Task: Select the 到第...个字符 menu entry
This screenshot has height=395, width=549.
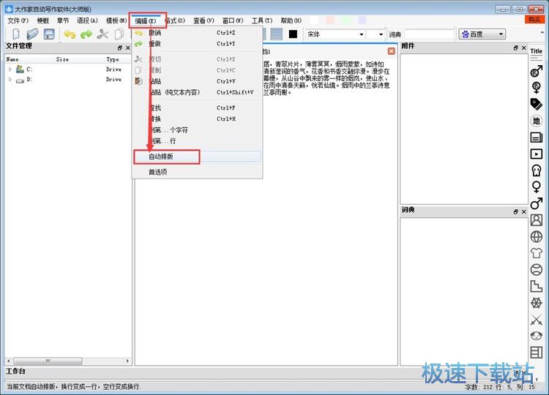Action: [197, 130]
